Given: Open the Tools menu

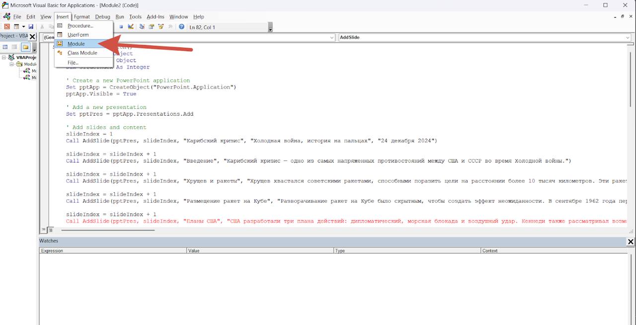Looking at the screenshot, I should (135, 16).
